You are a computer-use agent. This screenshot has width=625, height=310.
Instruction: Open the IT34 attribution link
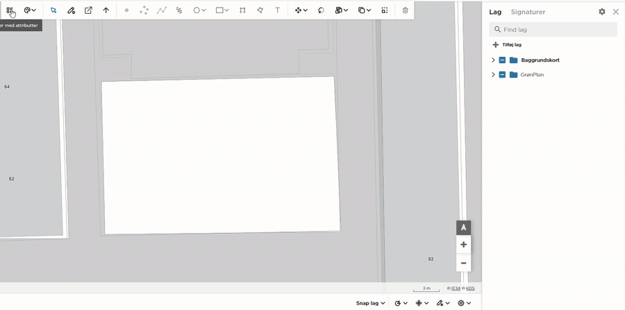click(x=456, y=288)
